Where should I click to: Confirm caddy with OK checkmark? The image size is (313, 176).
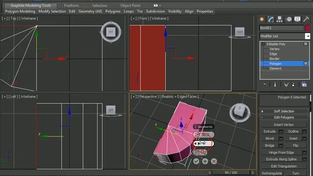point(196,161)
